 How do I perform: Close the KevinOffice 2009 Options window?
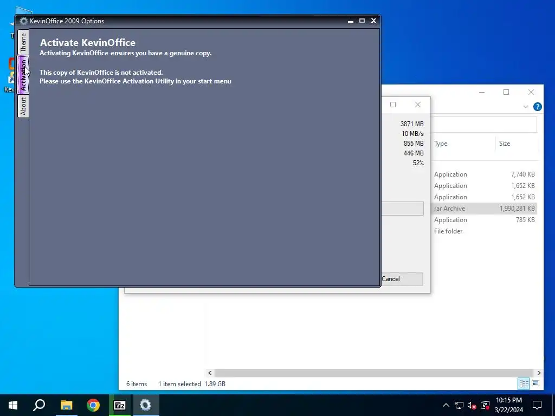tap(373, 21)
